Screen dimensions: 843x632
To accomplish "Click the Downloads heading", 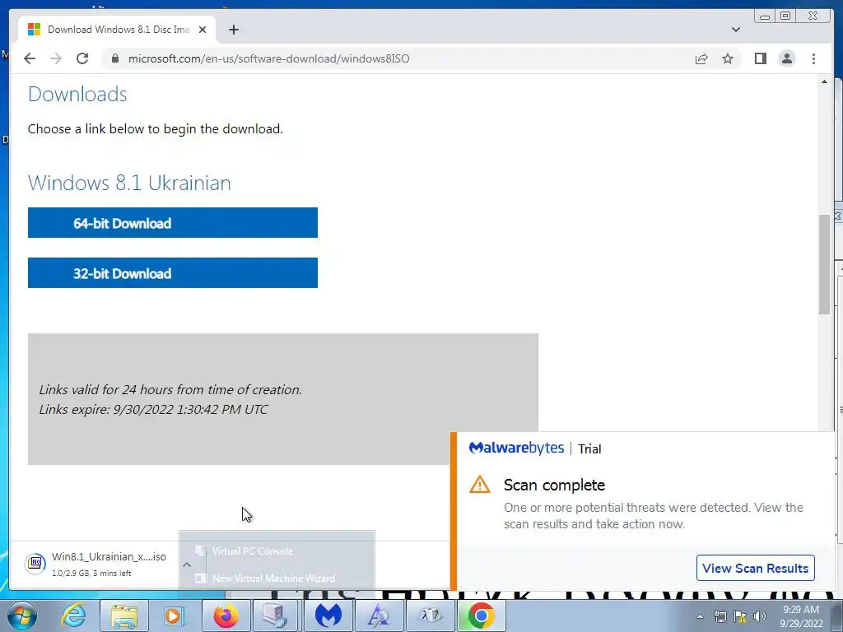I will click(77, 94).
